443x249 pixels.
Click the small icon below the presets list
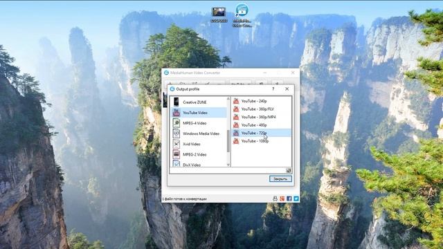click(x=289, y=170)
